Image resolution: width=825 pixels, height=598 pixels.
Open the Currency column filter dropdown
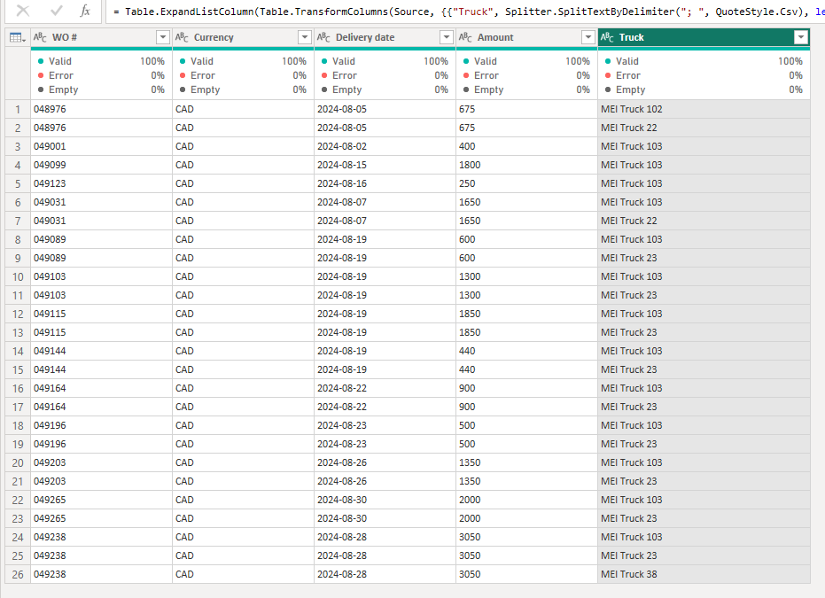(305, 37)
